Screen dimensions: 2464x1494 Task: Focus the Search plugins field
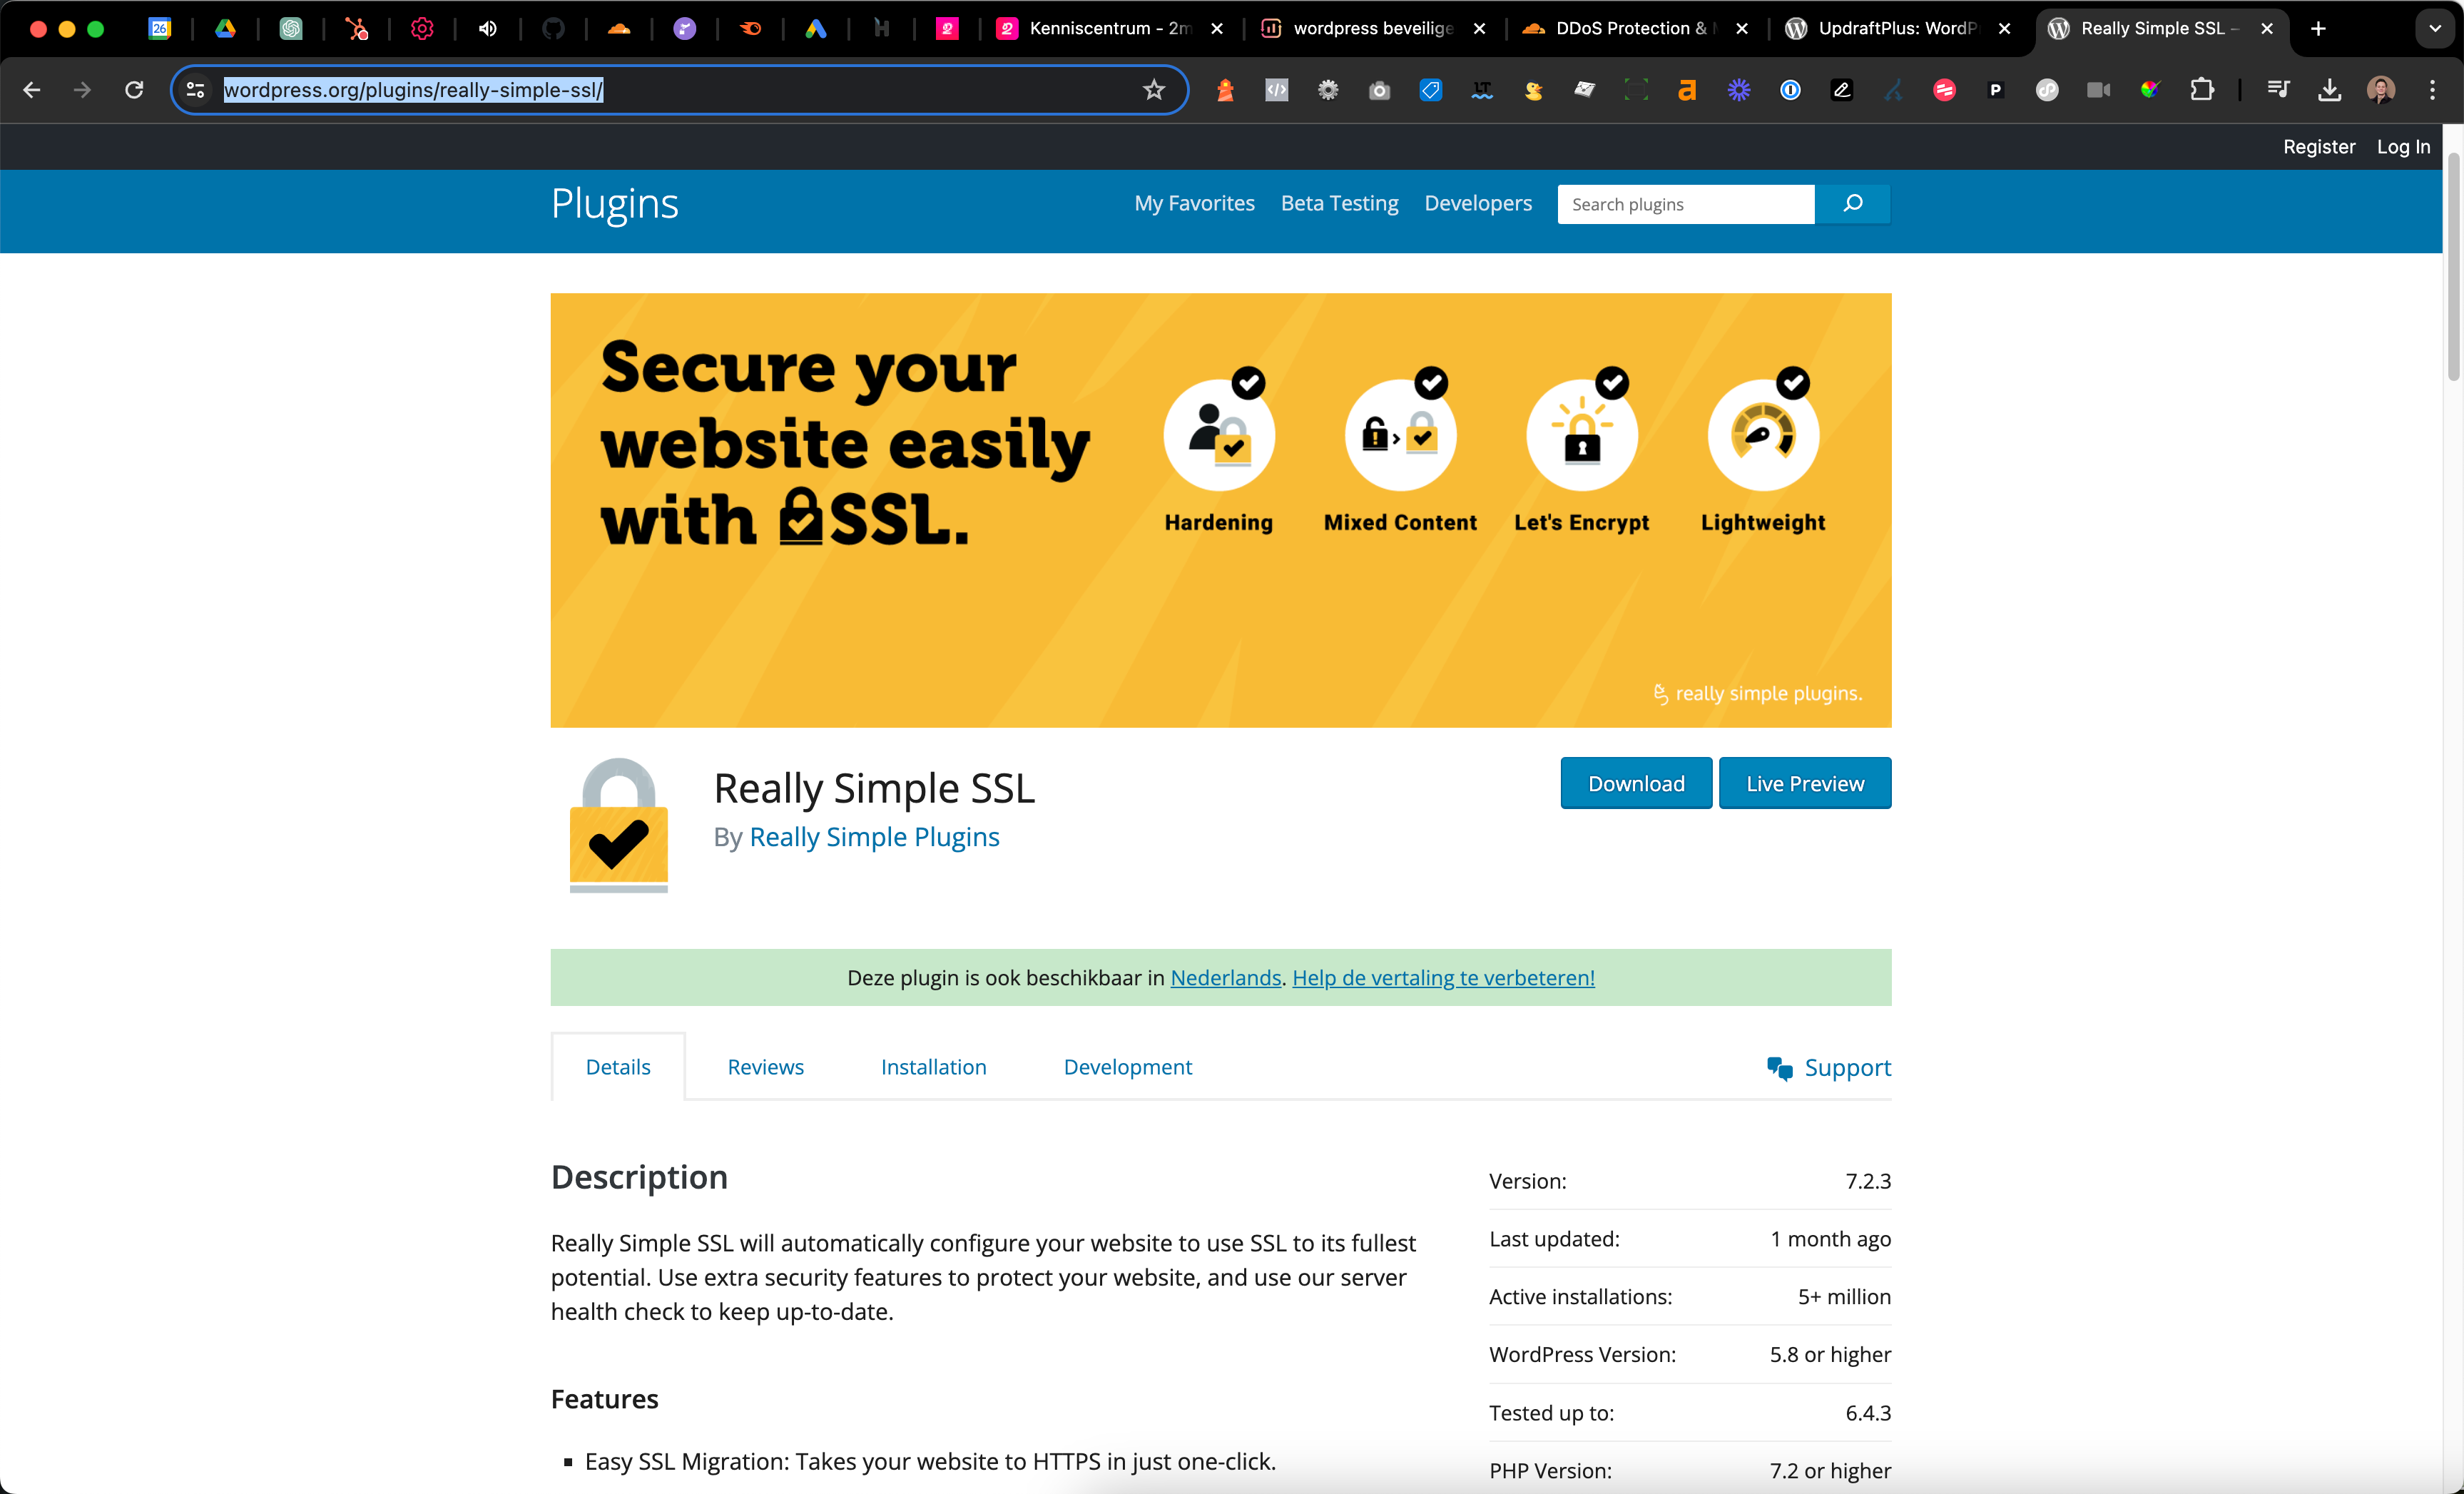1686,204
